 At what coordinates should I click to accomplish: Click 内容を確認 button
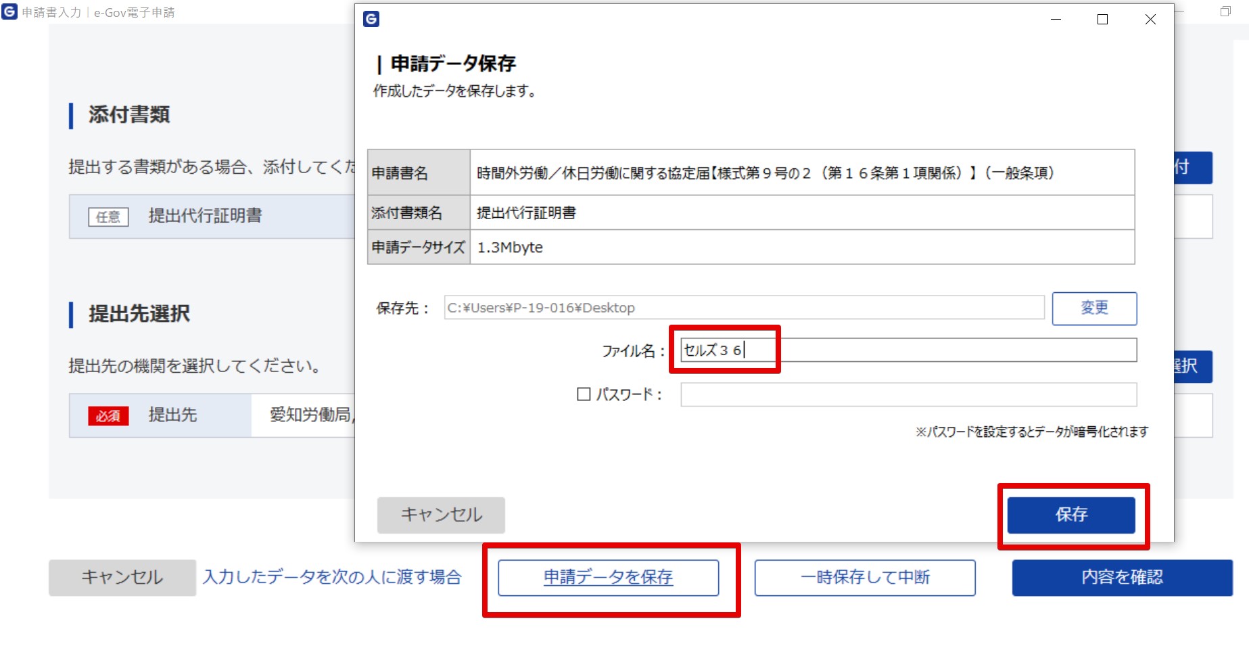pyautogui.click(x=1123, y=578)
